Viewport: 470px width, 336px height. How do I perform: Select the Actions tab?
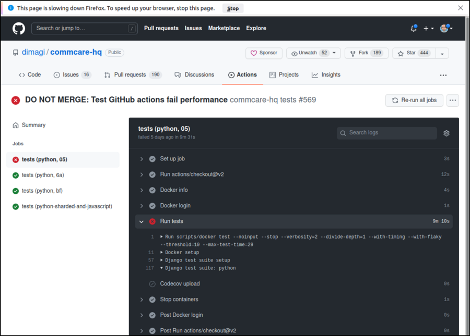click(x=242, y=74)
